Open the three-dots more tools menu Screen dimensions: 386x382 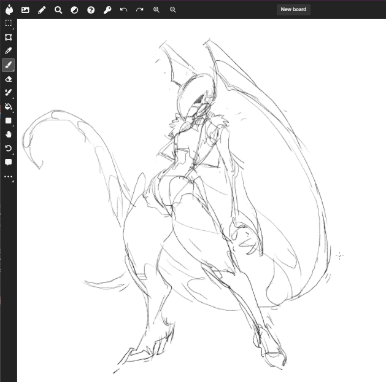click(x=9, y=176)
